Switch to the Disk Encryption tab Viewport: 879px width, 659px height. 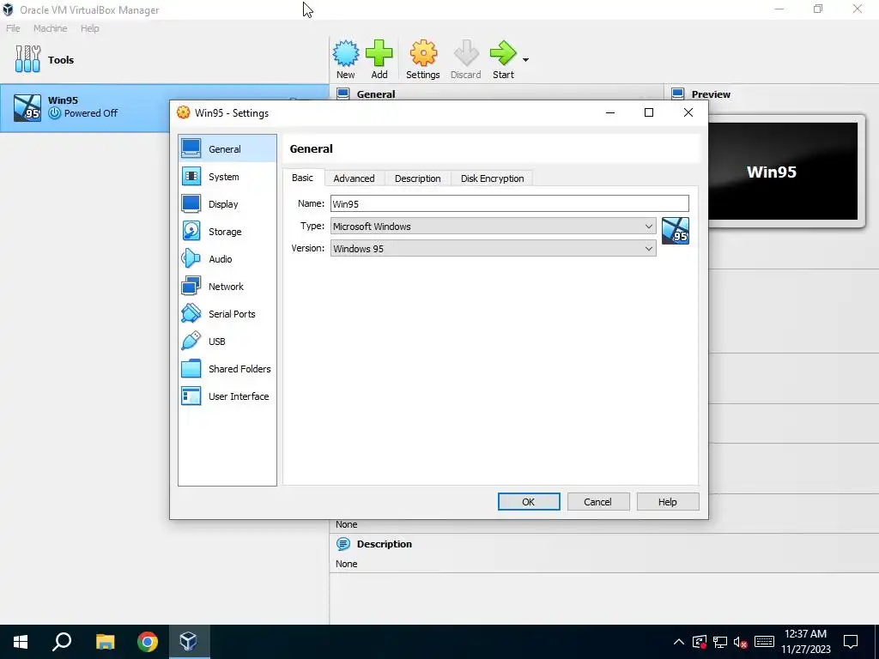492,178
